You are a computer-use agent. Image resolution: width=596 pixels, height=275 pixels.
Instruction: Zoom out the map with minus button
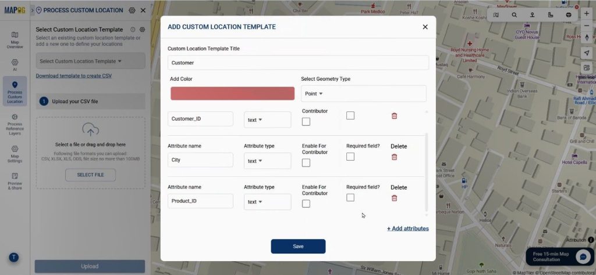[x=587, y=26]
